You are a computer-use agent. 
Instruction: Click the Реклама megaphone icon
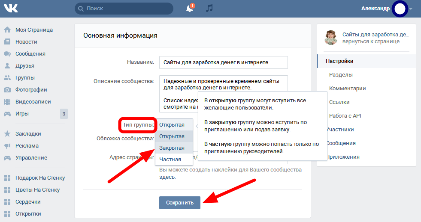click(x=7, y=146)
